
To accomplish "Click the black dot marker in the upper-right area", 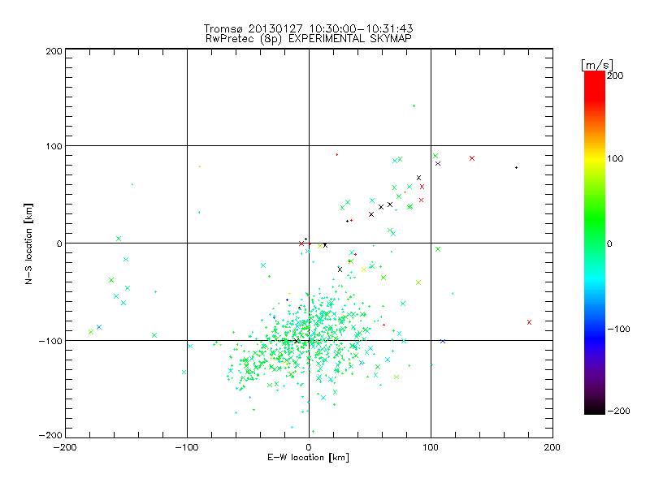I will [x=516, y=168].
